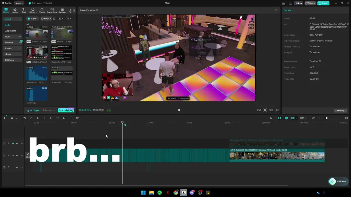Screen dimensions: 351x197
Task: Click the Export button
Action: point(323,3)
